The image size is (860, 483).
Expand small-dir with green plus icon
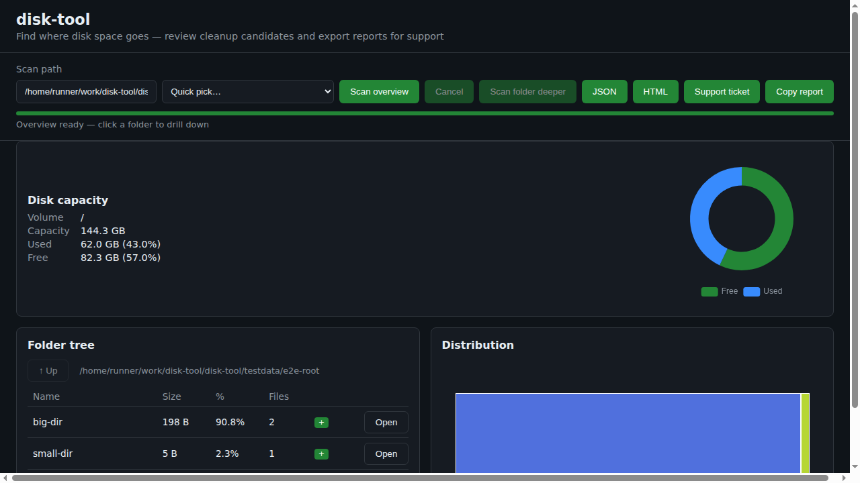point(321,454)
